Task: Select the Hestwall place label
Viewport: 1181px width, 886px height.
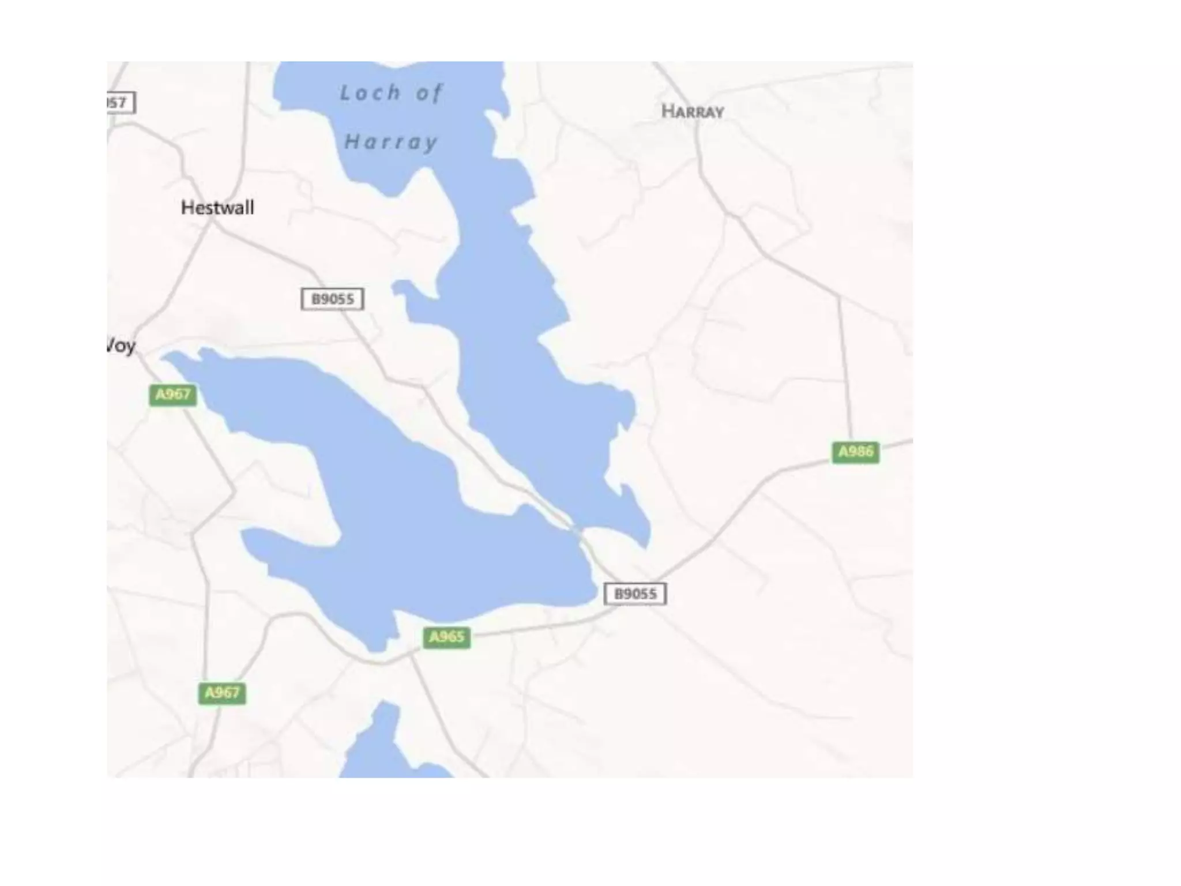Action: pyautogui.click(x=217, y=208)
